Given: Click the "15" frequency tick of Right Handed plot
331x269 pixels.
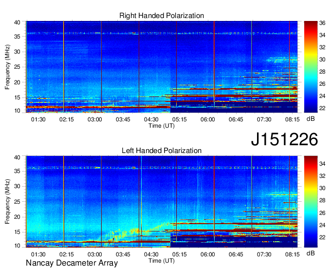Looking at the screenshot, I should [x=17, y=97].
